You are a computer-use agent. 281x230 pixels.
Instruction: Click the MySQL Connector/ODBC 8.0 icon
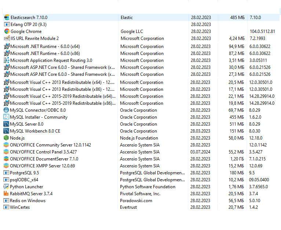pos(6,110)
